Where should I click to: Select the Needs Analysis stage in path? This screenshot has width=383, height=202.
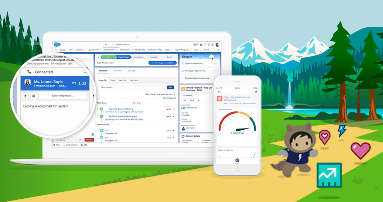pos(123,57)
